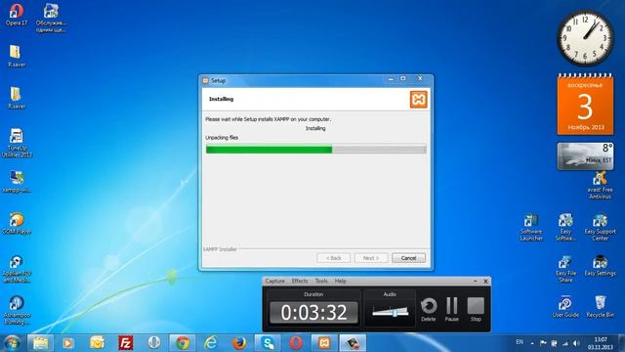Image resolution: width=625 pixels, height=352 pixels.
Task: Minimize the recorder toolbar window
Action: coord(476,281)
